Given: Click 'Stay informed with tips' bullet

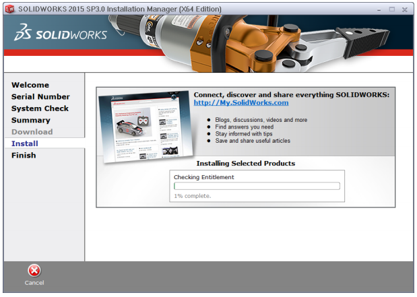Looking at the screenshot, I should 244,134.
